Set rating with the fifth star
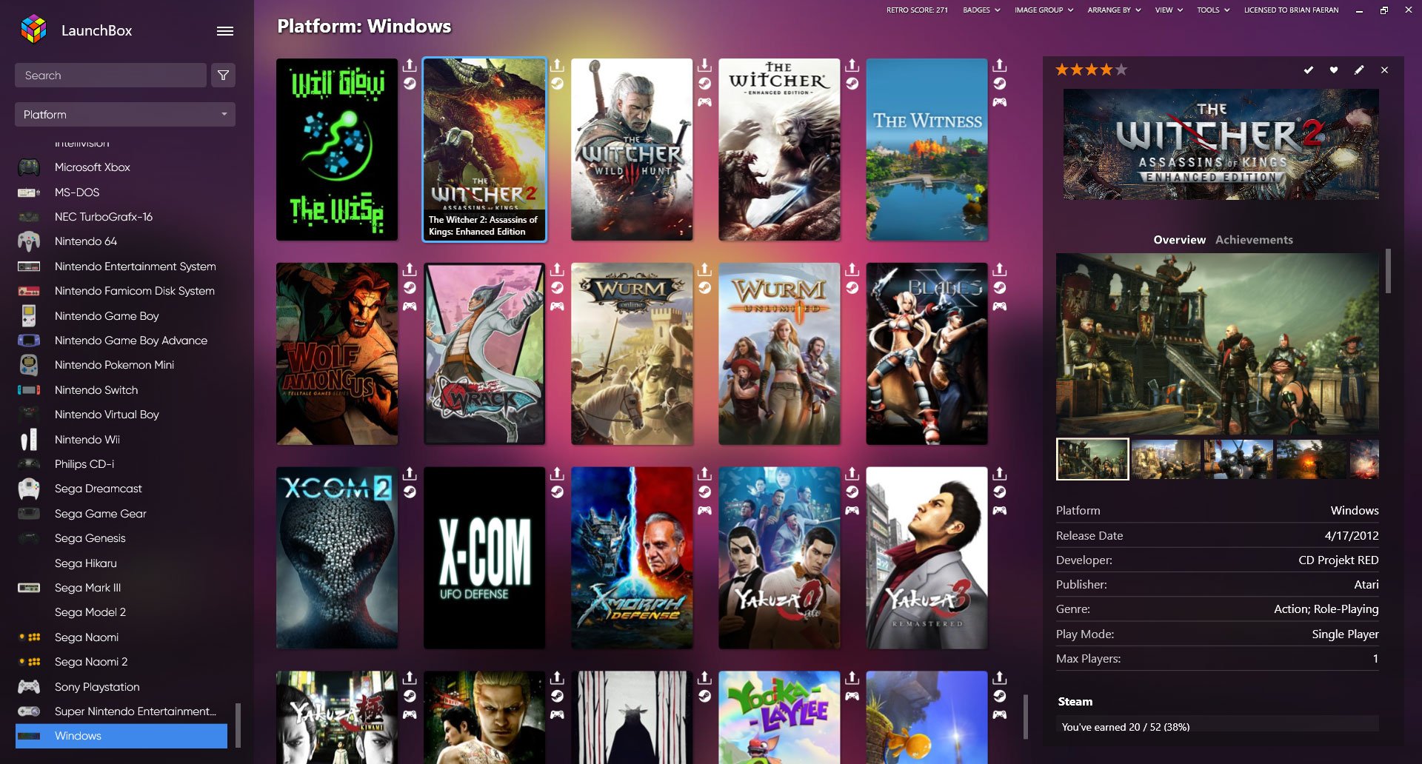This screenshot has height=764, width=1422. (x=1121, y=70)
